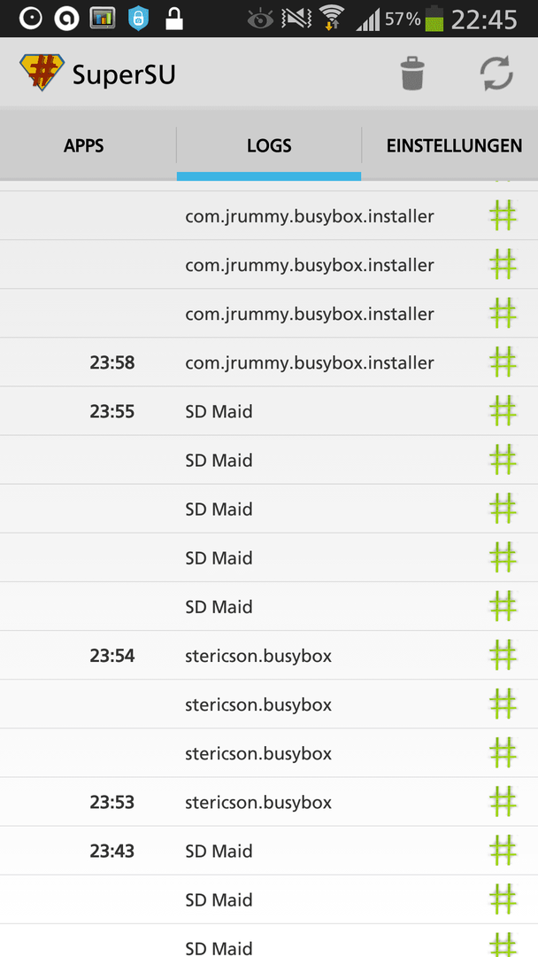538x957 pixels.
Task: Tap the blue lock shield status bar icon
Action: click(x=138, y=19)
